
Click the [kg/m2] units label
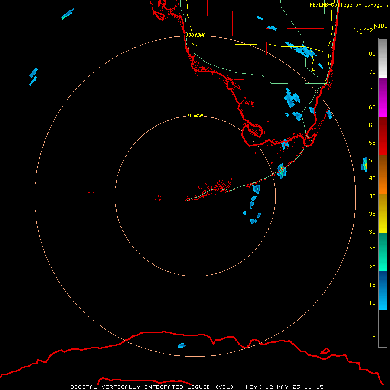click(365, 30)
